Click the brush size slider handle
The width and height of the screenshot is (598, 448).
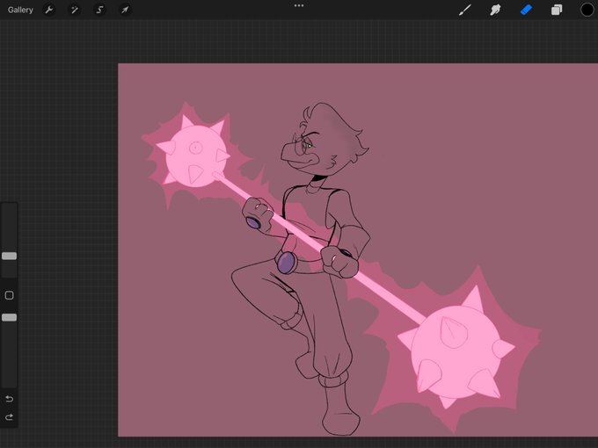click(x=9, y=256)
